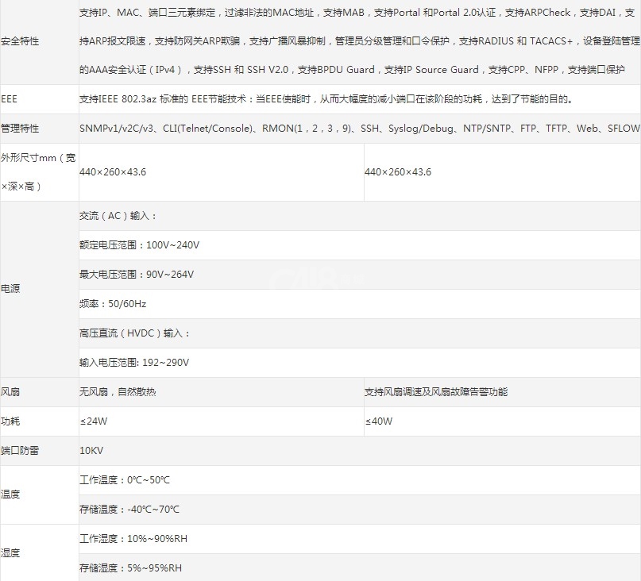
Task: Select the 工作温度 0℃~50℃ line
Action: click(125, 480)
